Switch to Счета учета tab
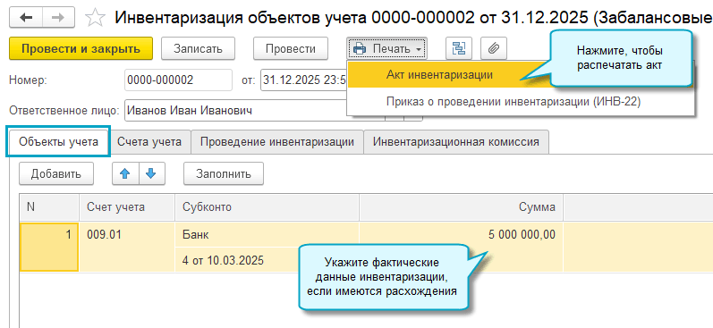Screen dimensions: 713x328 click(x=149, y=142)
